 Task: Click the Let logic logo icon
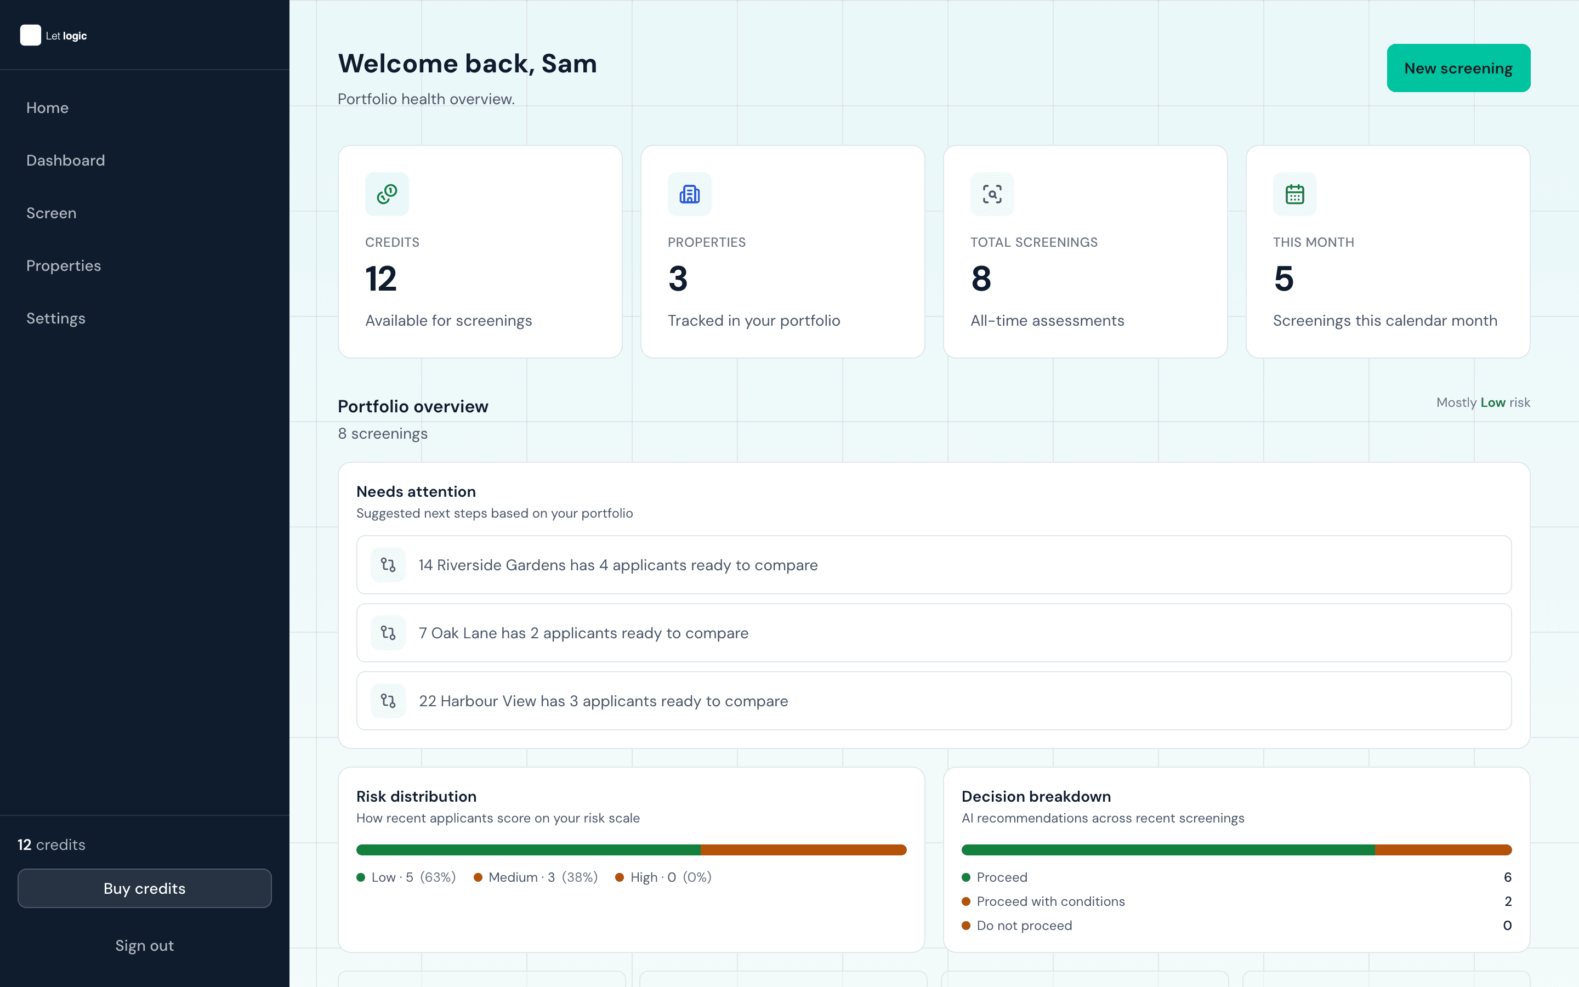(x=30, y=35)
